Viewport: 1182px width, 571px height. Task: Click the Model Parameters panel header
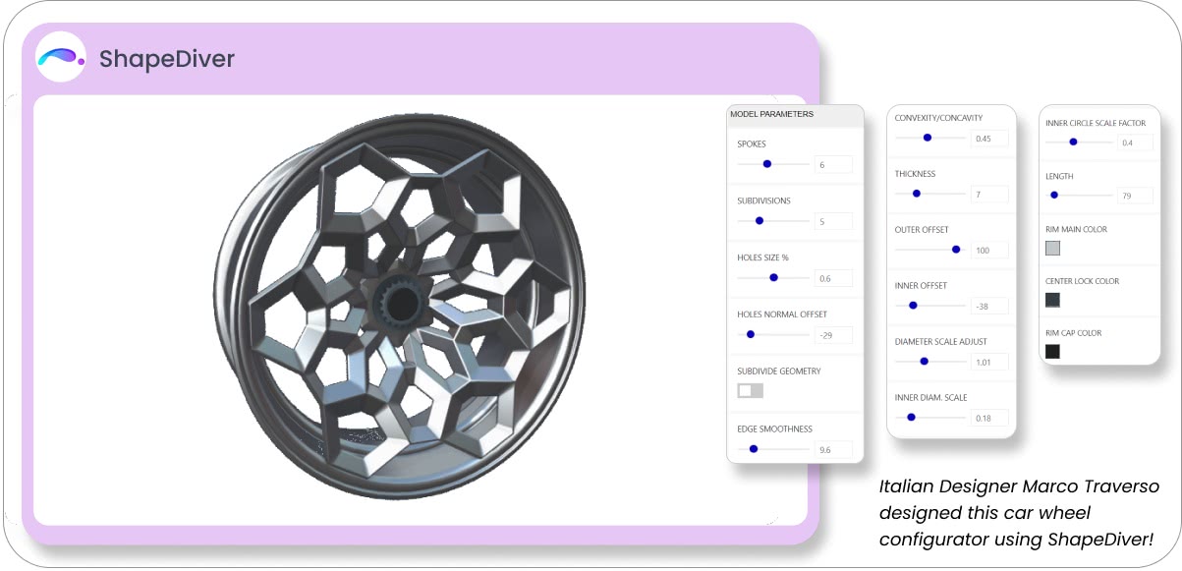[x=795, y=115]
